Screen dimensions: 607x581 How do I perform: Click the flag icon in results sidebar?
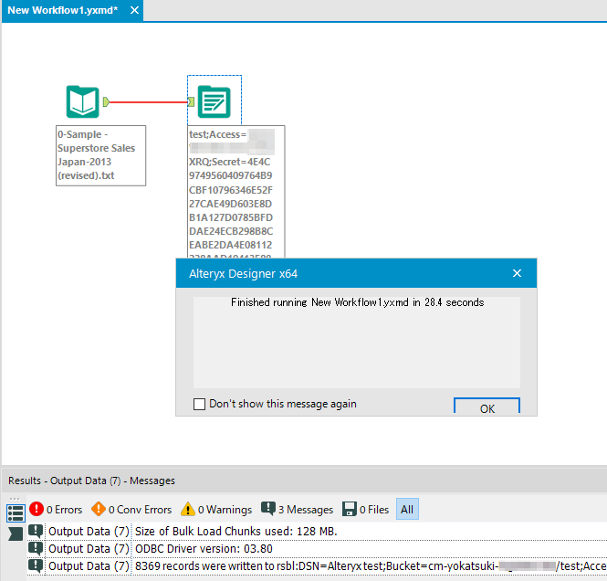coord(16,533)
